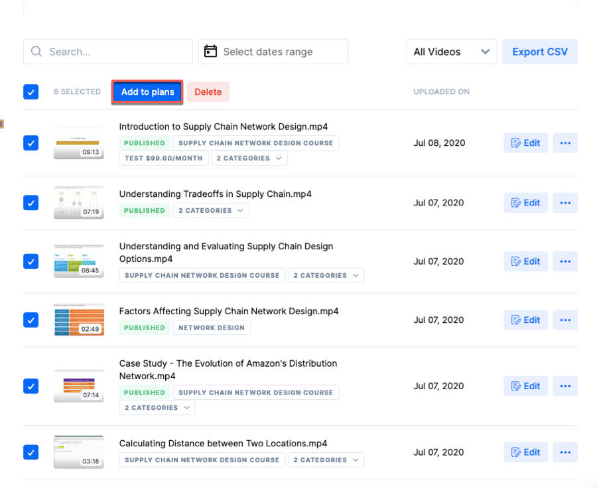Deselect the Introduction to Supply Chain Network Design video
Screen dimensions: 597x488
[x=31, y=143]
